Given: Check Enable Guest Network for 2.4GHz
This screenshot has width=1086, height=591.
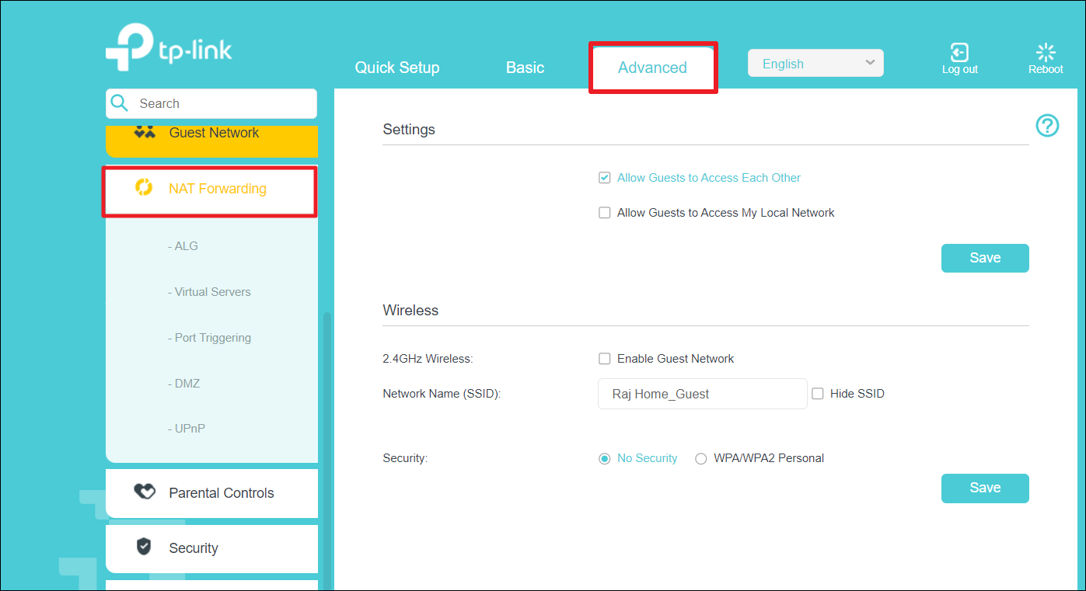Looking at the screenshot, I should point(604,359).
